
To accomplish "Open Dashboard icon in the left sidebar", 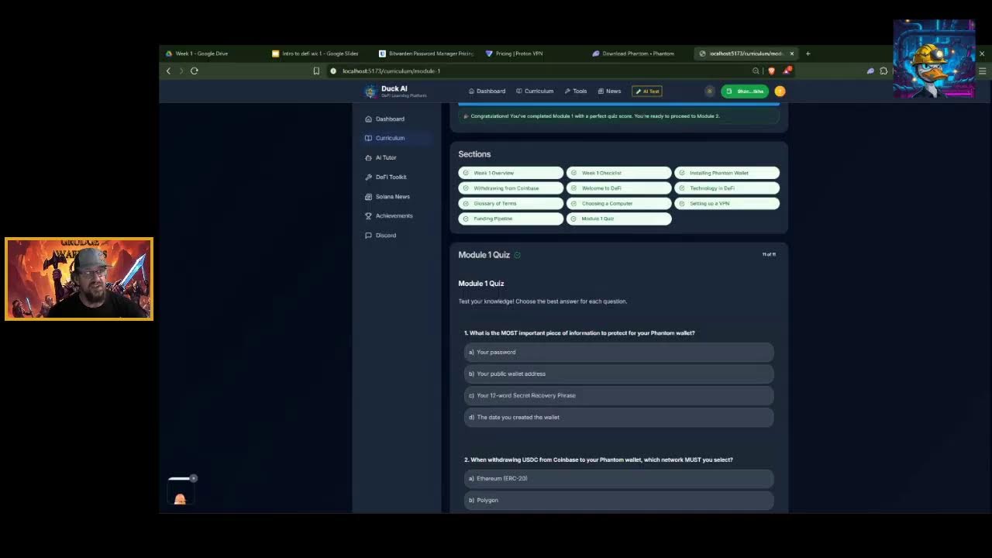I will point(368,119).
